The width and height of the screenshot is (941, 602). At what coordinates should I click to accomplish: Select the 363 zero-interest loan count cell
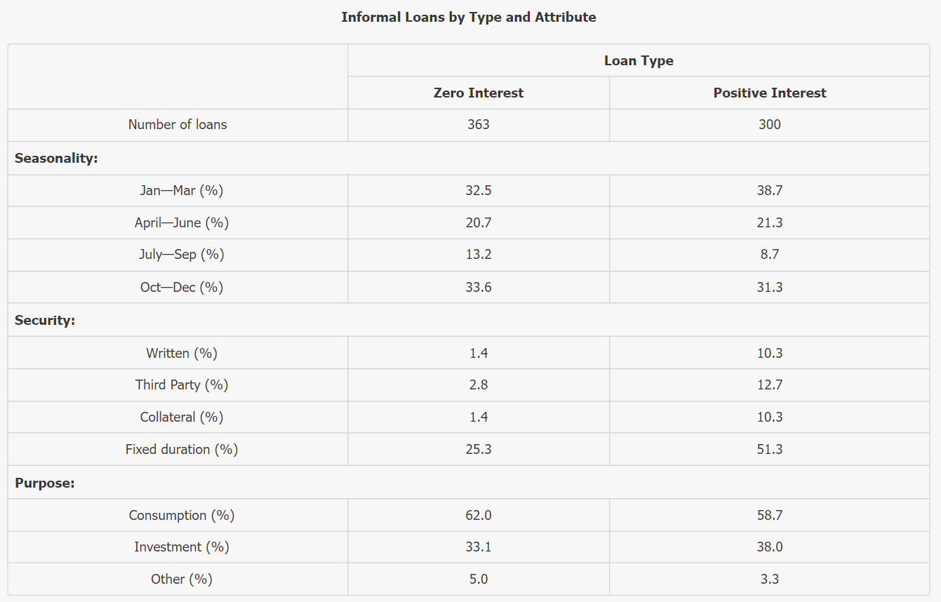click(x=479, y=125)
